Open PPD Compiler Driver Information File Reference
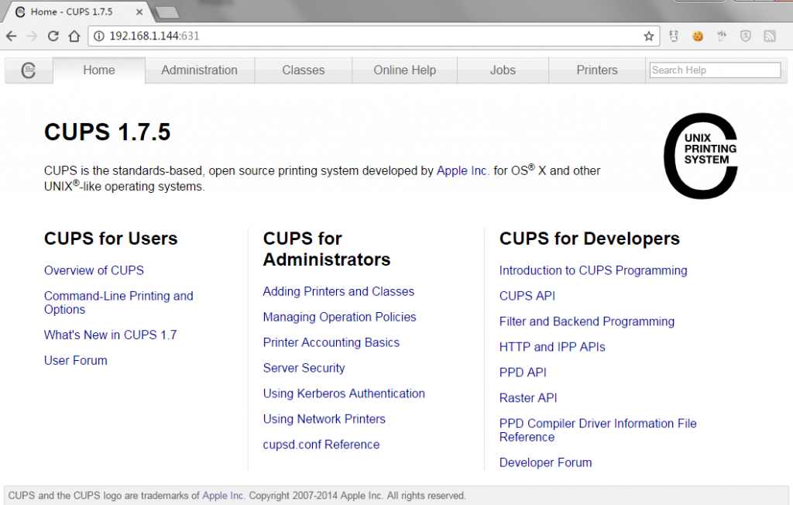Image resolution: width=793 pixels, height=505 pixels. (x=598, y=430)
